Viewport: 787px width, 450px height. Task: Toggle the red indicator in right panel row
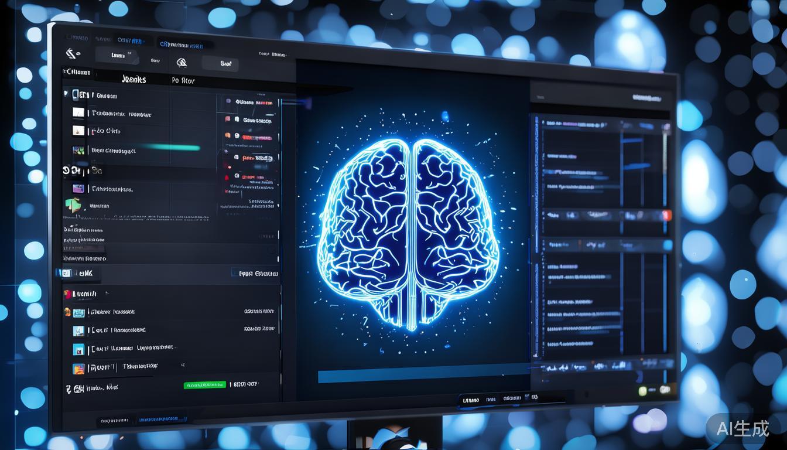(666, 215)
